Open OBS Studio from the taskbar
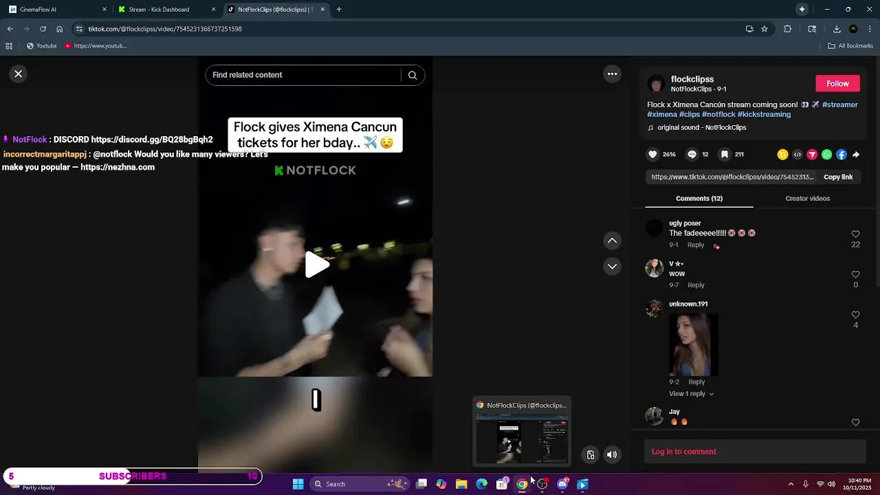 [542, 484]
